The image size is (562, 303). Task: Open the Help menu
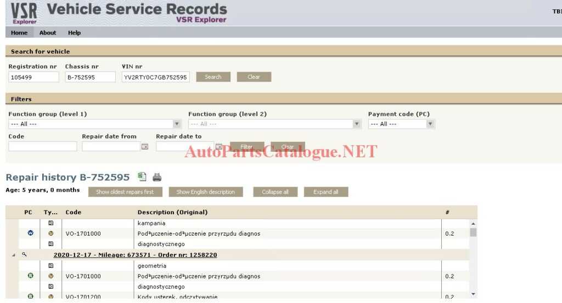coord(74,32)
